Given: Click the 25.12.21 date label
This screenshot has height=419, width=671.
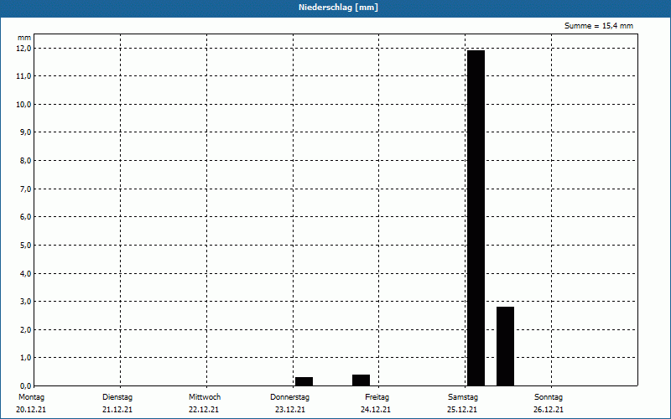Looking at the screenshot, I should click(462, 410).
